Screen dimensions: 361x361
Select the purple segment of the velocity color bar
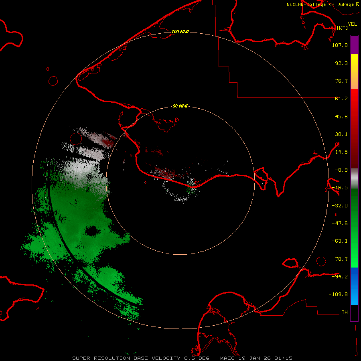click(354, 45)
